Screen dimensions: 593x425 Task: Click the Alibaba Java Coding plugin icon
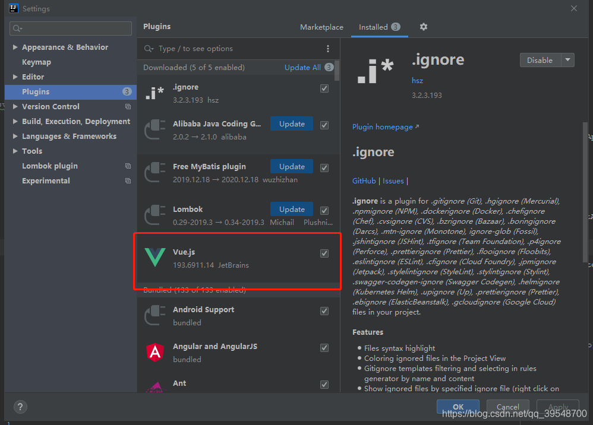155,129
